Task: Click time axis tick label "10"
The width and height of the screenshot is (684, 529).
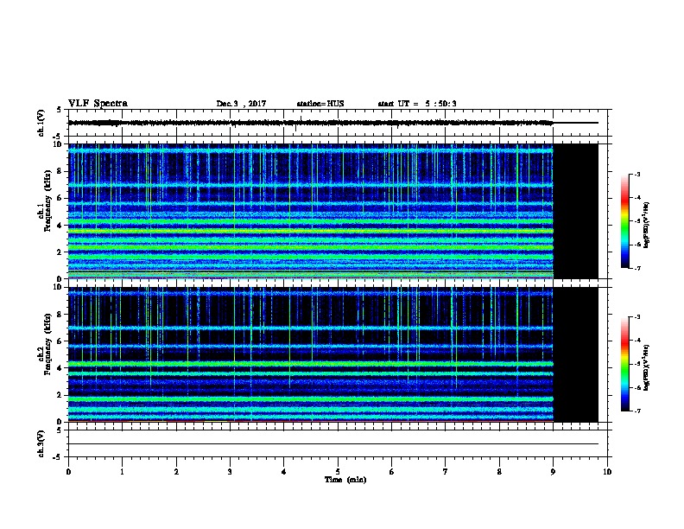Action: (x=607, y=472)
